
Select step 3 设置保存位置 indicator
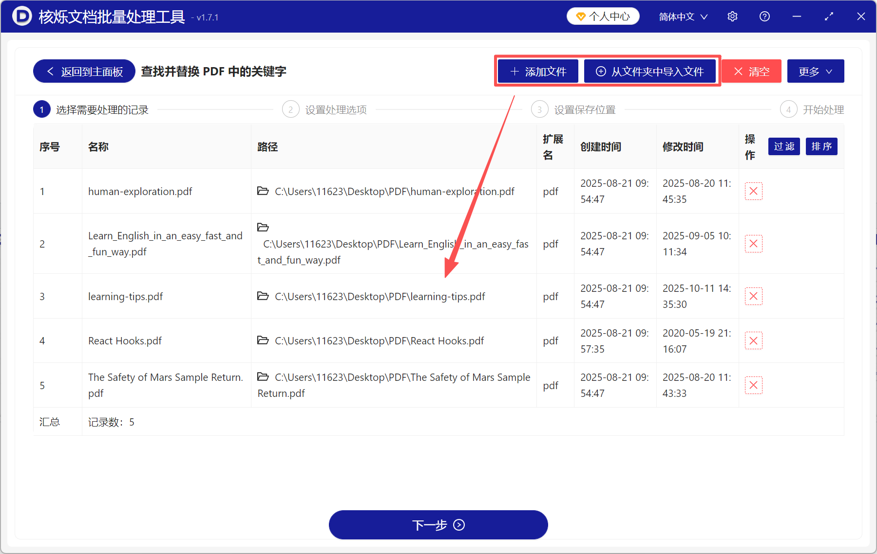click(x=539, y=109)
